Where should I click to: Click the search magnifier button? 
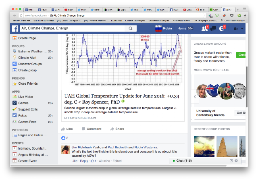coord(131,29)
